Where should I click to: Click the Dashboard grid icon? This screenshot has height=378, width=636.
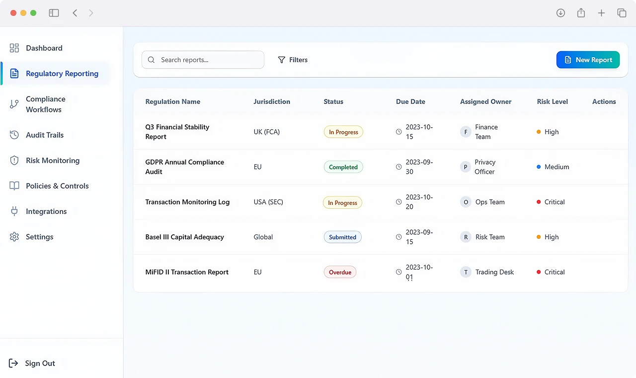pos(14,48)
